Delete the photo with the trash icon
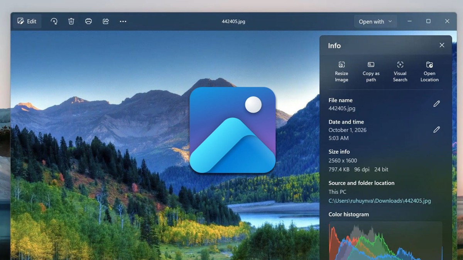Viewport: 463px width, 260px height. [71, 22]
